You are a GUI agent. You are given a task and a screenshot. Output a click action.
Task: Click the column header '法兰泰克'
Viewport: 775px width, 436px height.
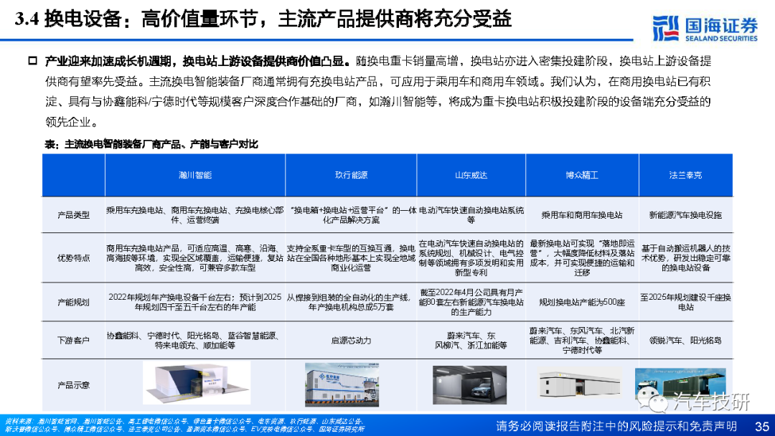685,175
